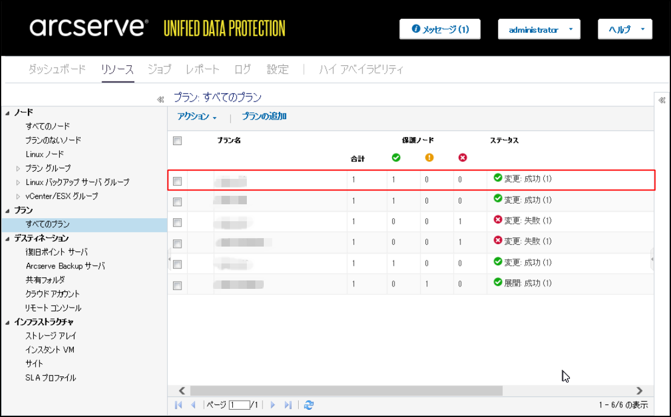This screenshot has height=417, width=671.
Task: Expand the vCenter/ESX グループ node
Action: (x=18, y=196)
